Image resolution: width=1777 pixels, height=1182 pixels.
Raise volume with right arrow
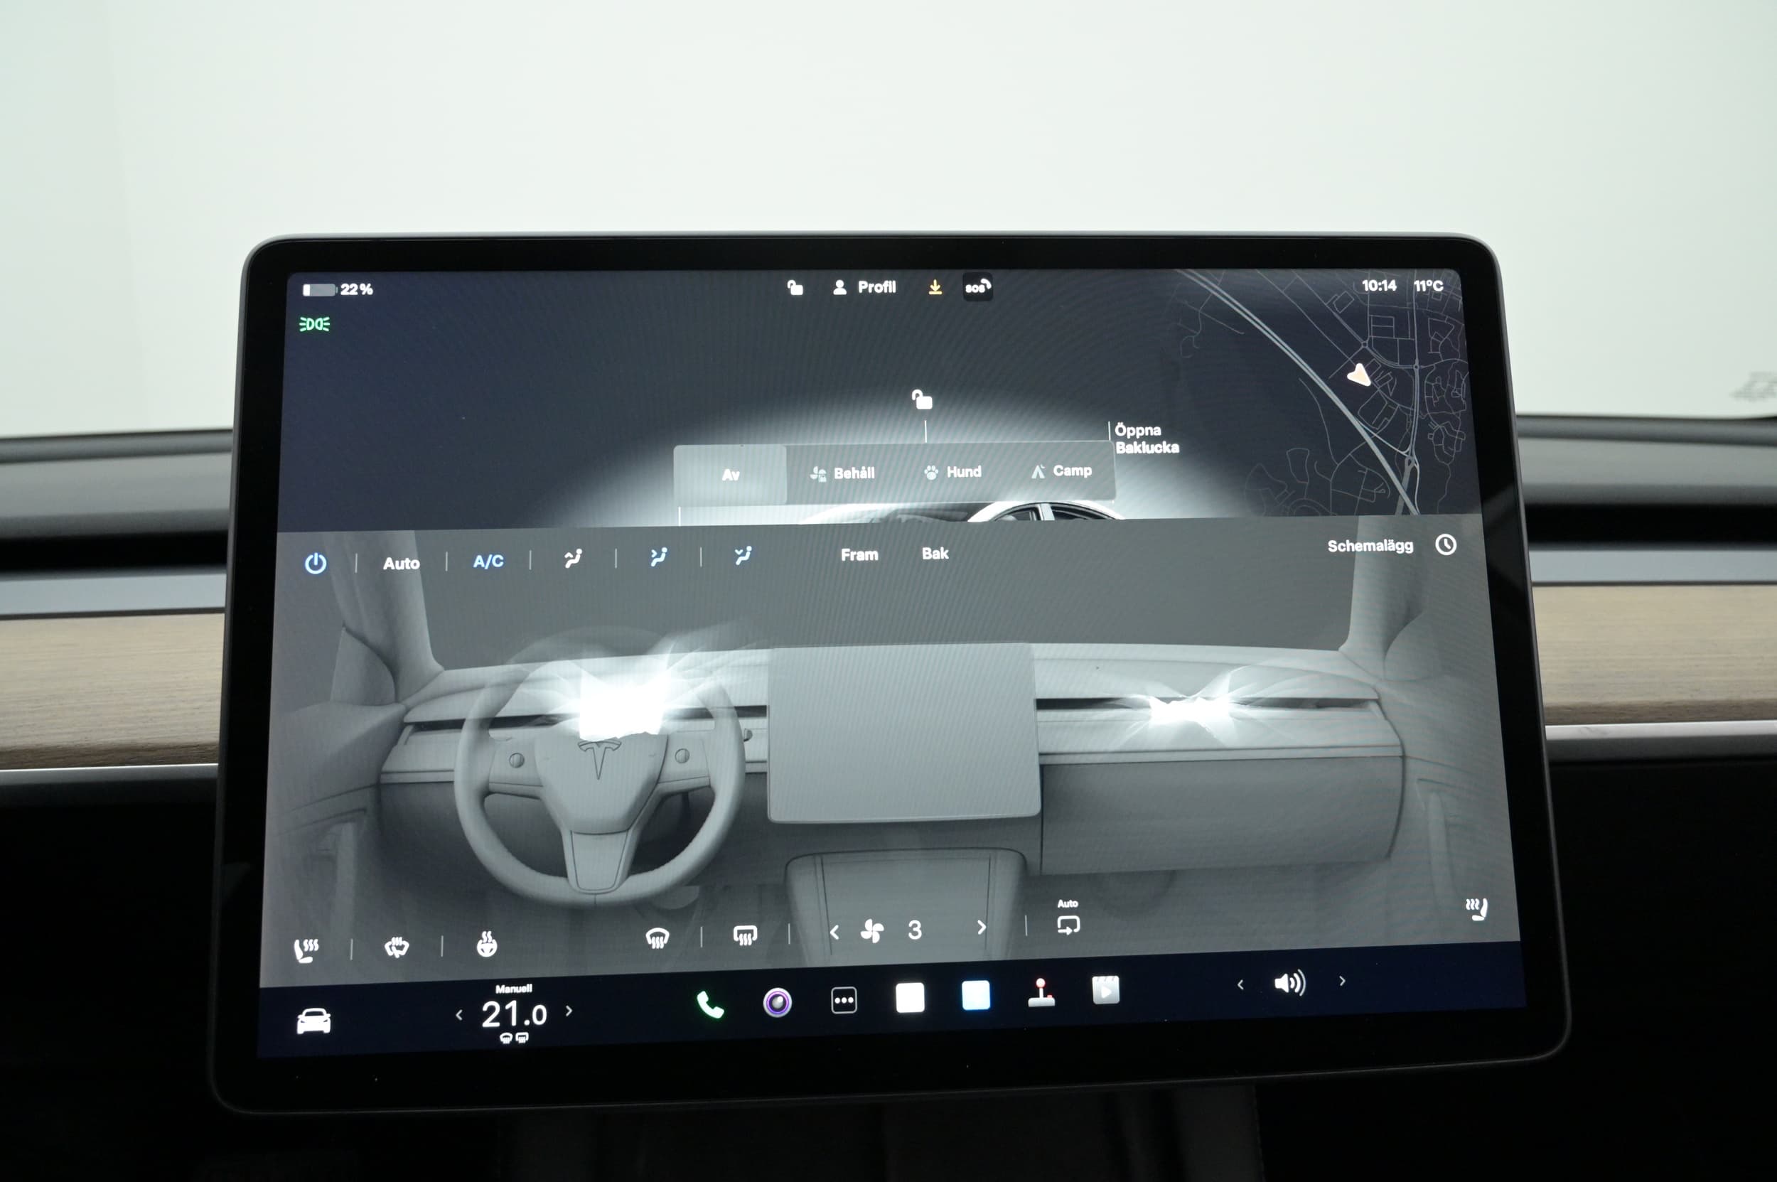tap(1342, 981)
